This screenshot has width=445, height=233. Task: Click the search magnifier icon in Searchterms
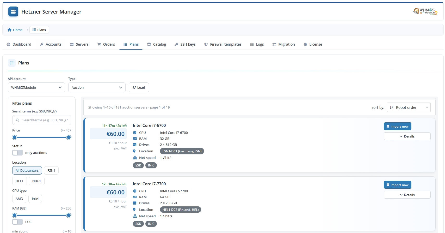coord(17,120)
